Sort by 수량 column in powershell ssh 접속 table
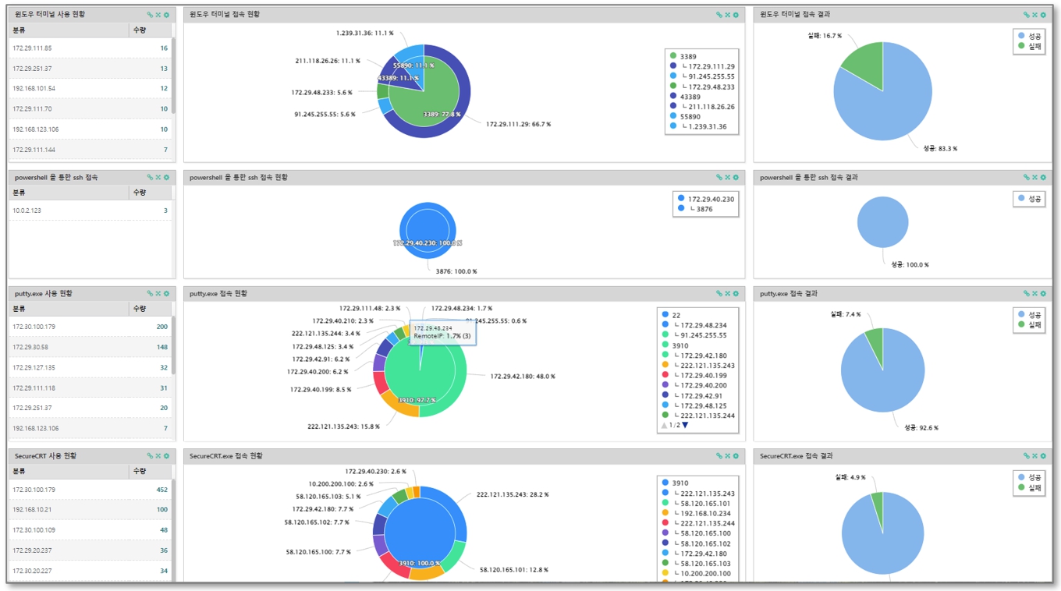This screenshot has width=1061, height=591. coord(150,192)
